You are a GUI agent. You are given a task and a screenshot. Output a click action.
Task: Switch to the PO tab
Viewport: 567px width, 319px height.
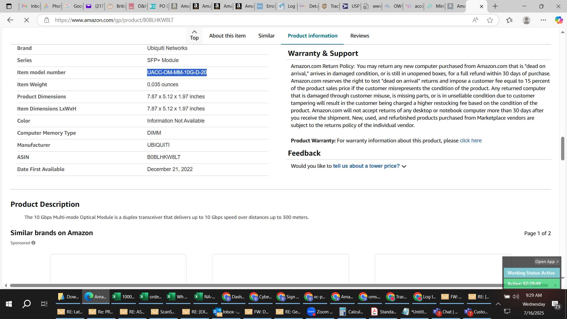(159, 6)
